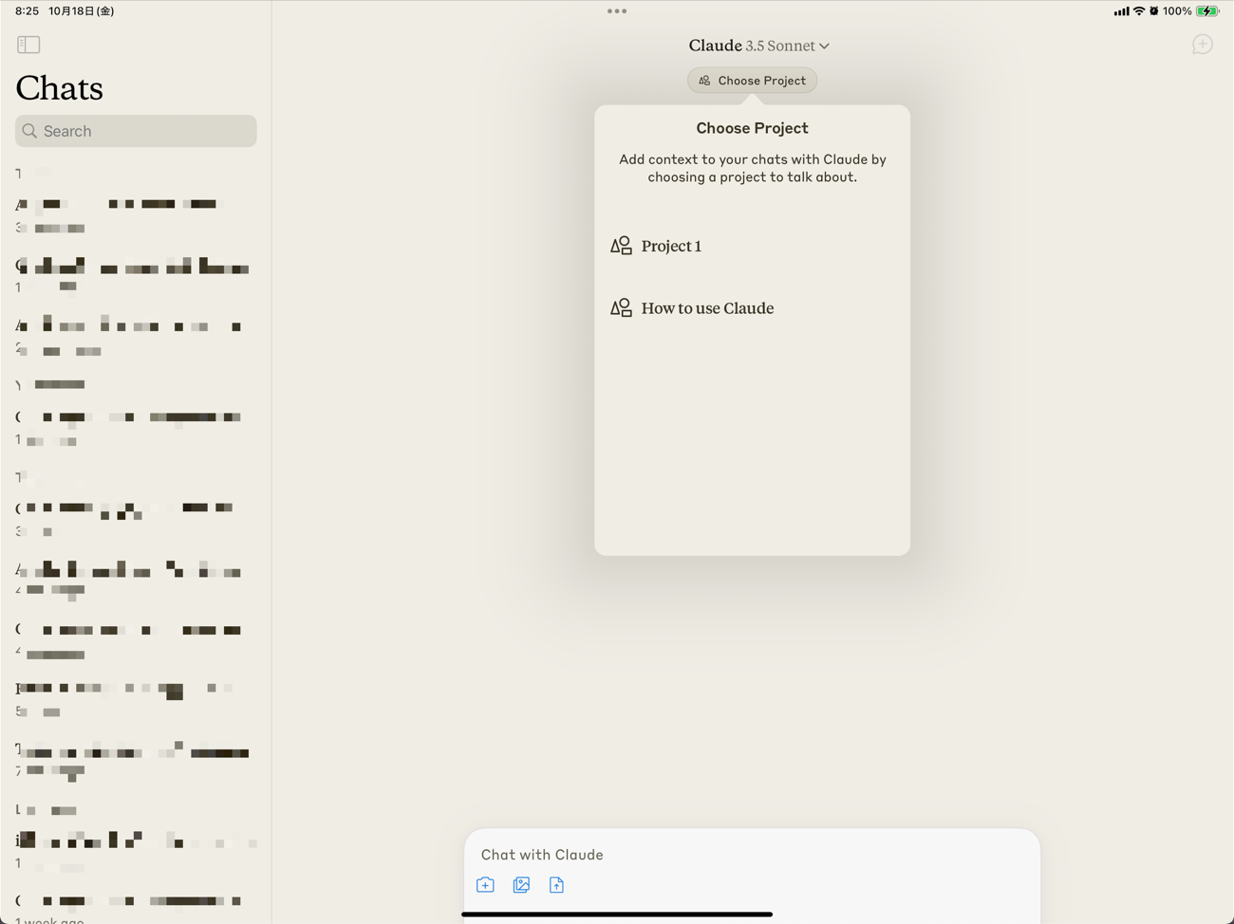Tap the 8:25 clock in status bar
The image size is (1234, 924).
click(x=27, y=11)
